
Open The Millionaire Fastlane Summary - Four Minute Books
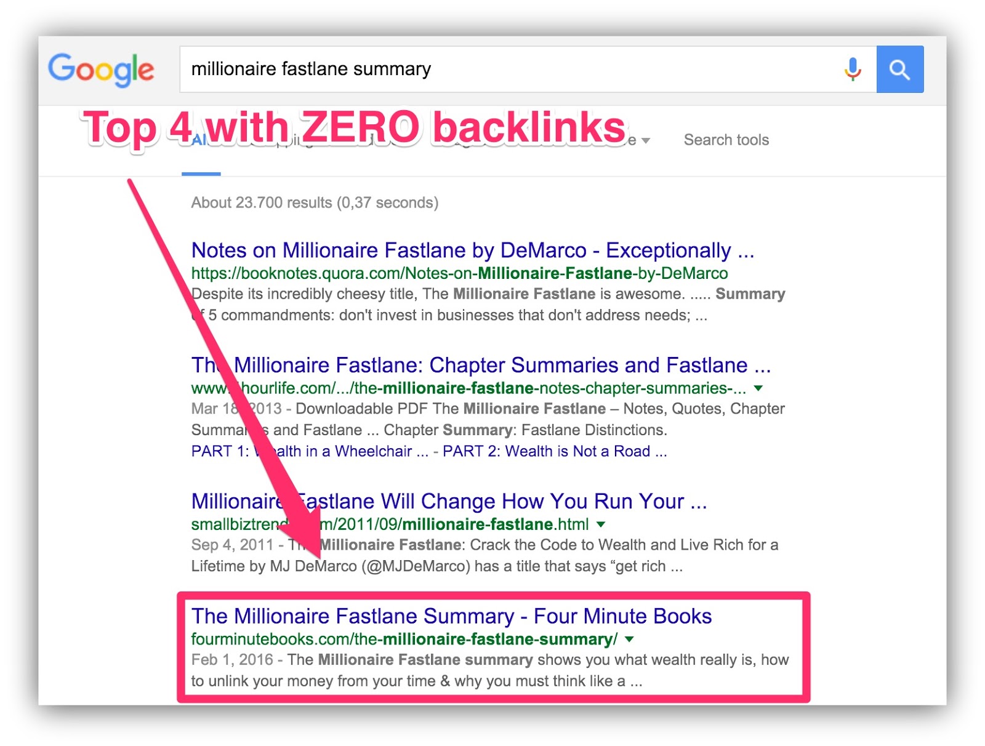[x=451, y=616]
